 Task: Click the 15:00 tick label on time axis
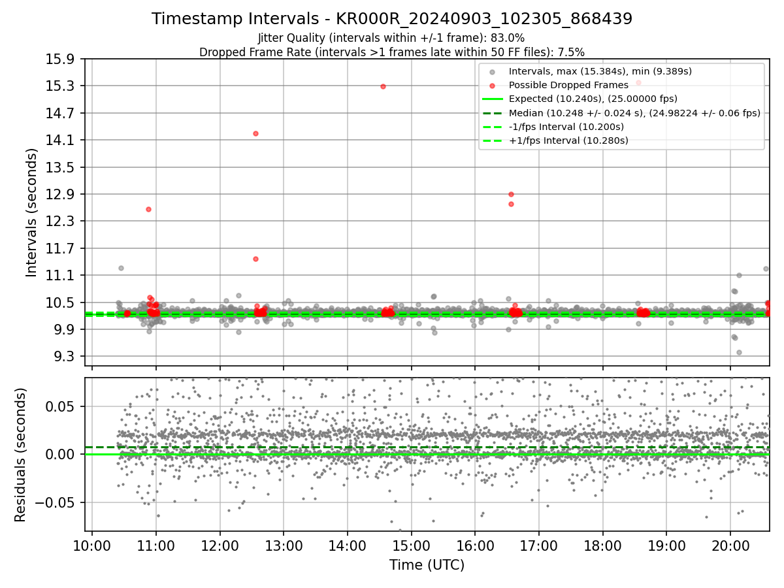[x=411, y=546]
